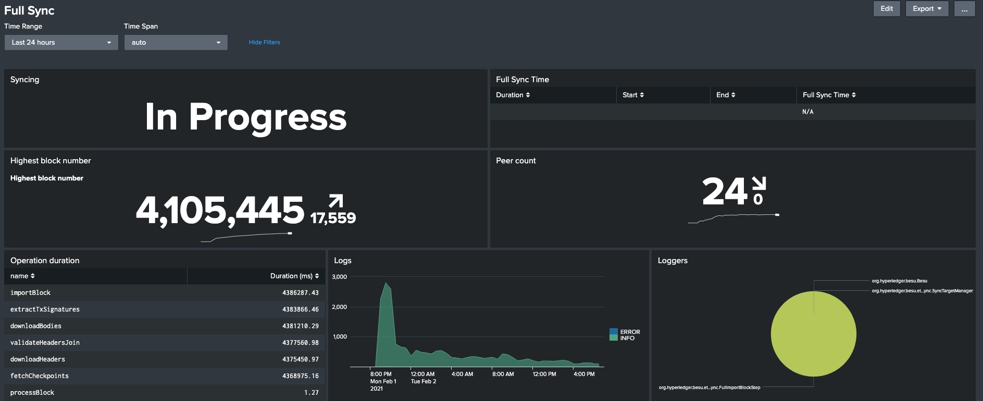Image resolution: width=983 pixels, height=401 pixels.
Task: Sort by the Full Sync Time column
Action: [x=829, y=95]
